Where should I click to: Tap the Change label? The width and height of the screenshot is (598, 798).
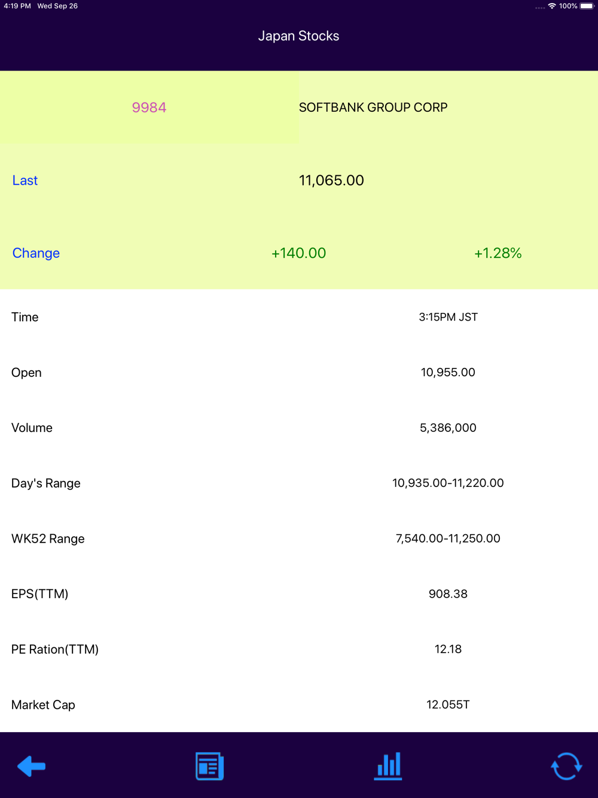point(36,253)
